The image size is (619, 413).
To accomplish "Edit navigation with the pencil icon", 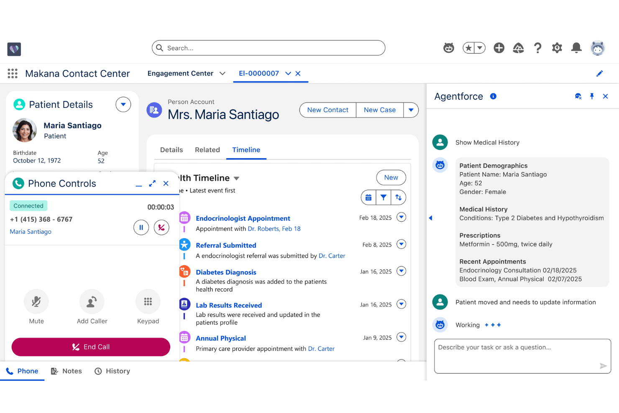I will 600,74.
